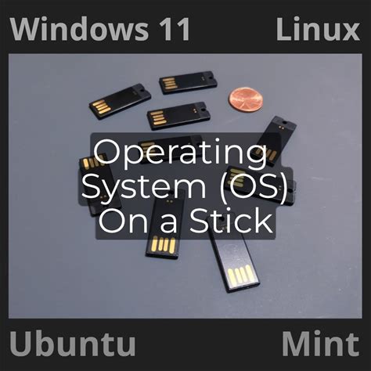
Task: Pick the "Mint" label
Action: [x=321, y=344]
